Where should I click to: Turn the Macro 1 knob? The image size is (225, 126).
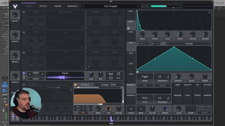[x=15, y=15]
